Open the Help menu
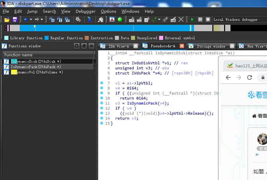This screenshot has height=180, width=267. pos(149,11)
